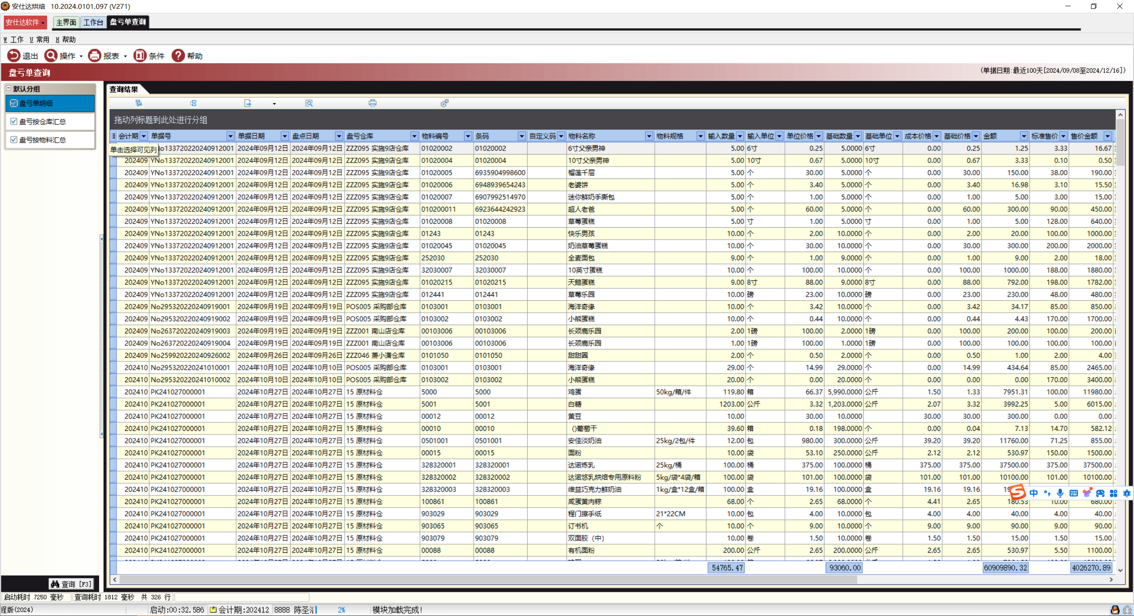Open the 单据号 column filter dropdown
This screenshot has width=1134, height=616.
[230, 136]
